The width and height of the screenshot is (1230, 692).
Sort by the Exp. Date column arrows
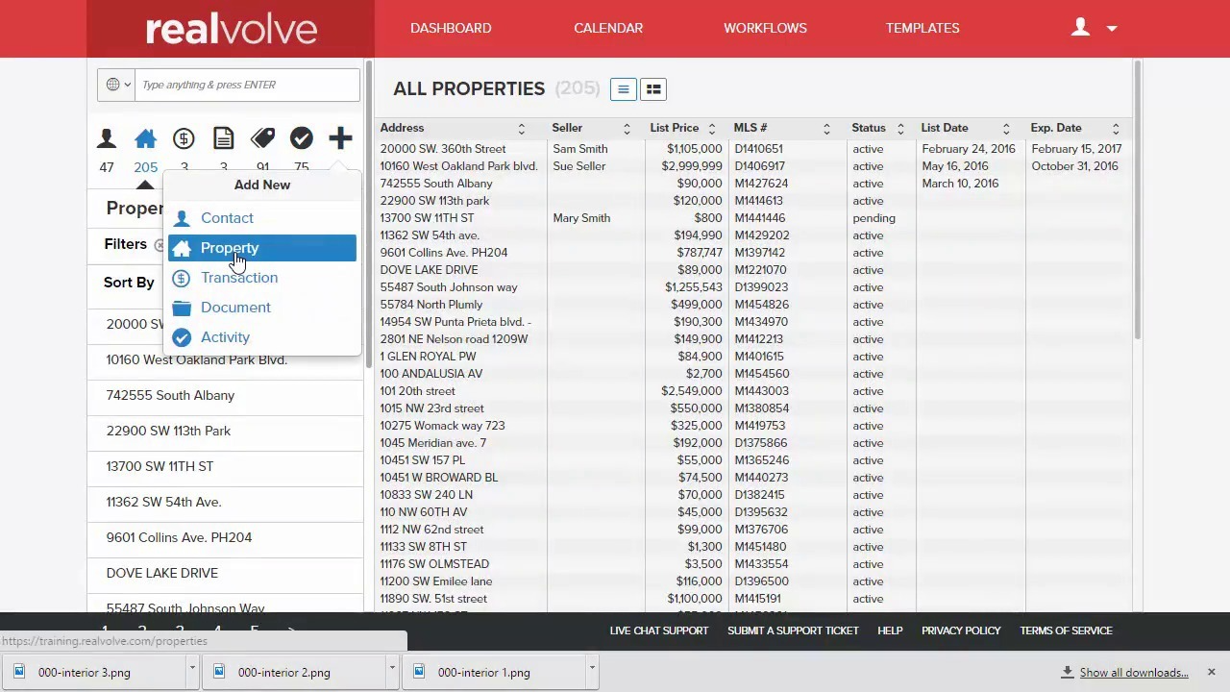[x=1116, y=129]
